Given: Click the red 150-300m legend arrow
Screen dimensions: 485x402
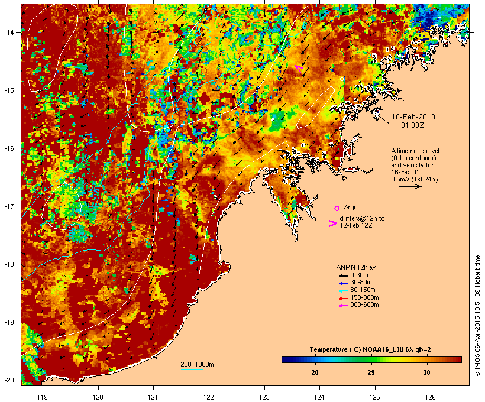Looking at the screenshot, I should coord(343,298).
